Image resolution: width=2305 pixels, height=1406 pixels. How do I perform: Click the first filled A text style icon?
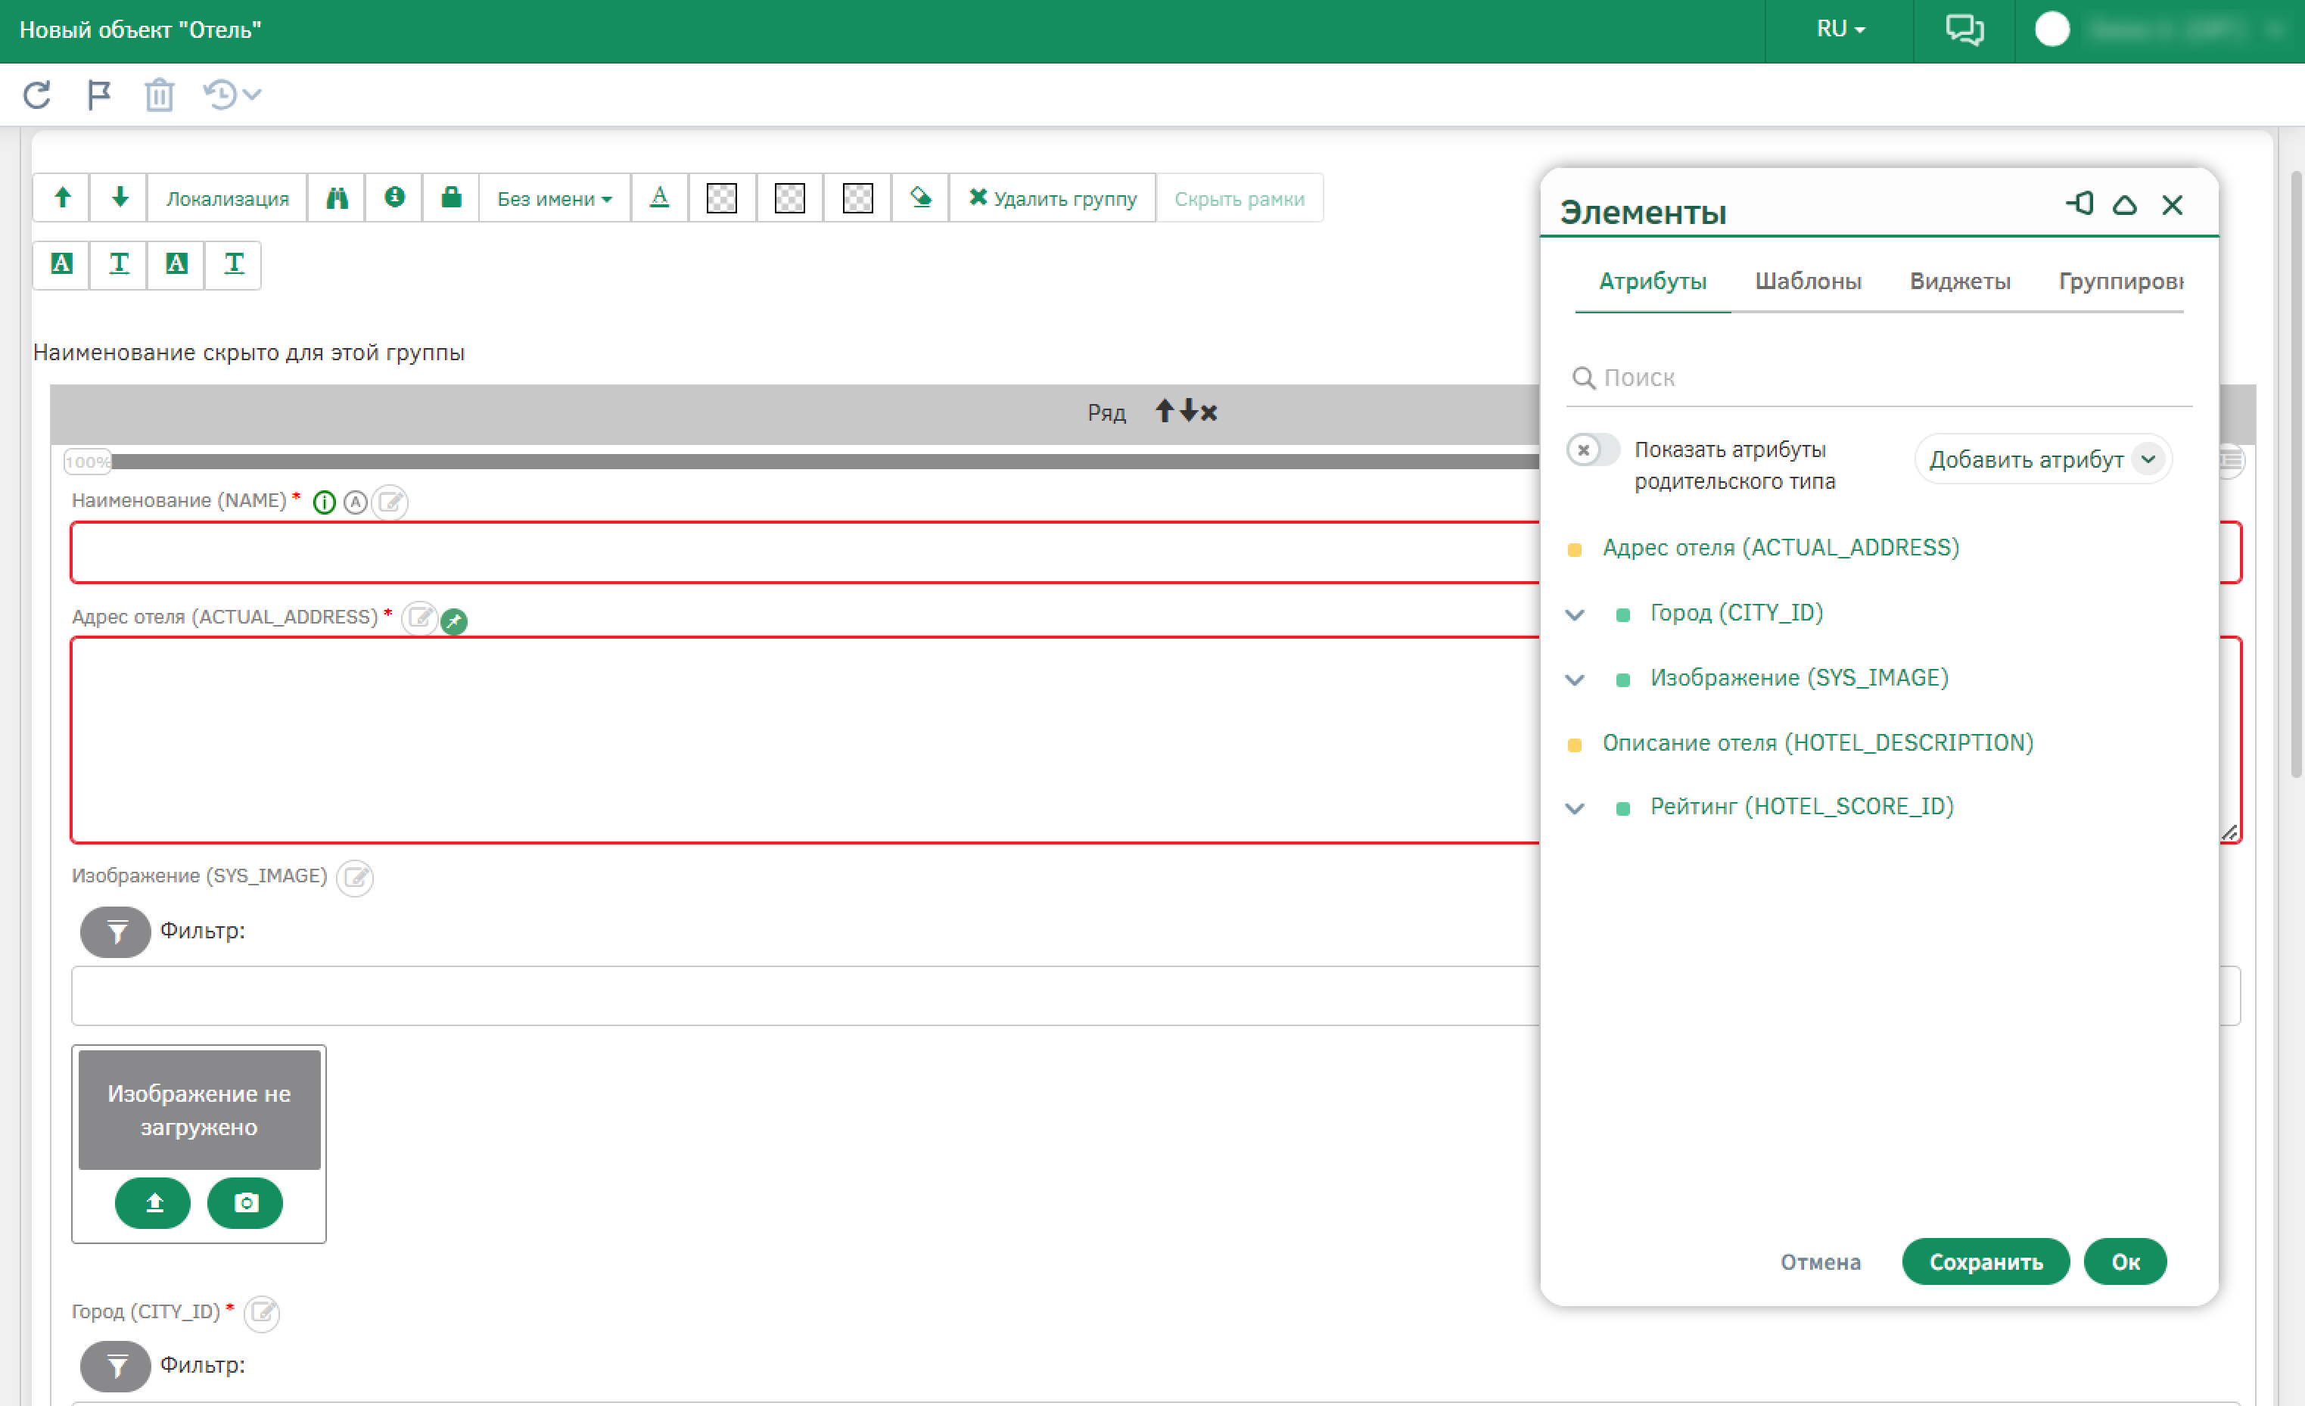(x=62, y=264)
